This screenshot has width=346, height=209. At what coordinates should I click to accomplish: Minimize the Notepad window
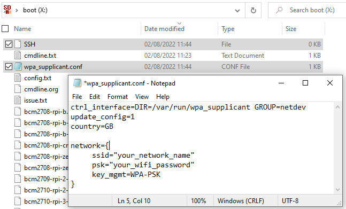coord(281,83)
